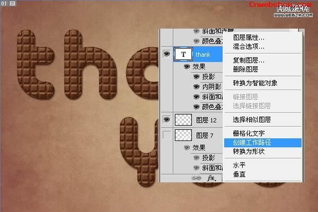Image resolution: width=318 pixels, height=212 pixels.
Task: Select the 图层 12 layer thumbnail
Action: click(183, 120)
